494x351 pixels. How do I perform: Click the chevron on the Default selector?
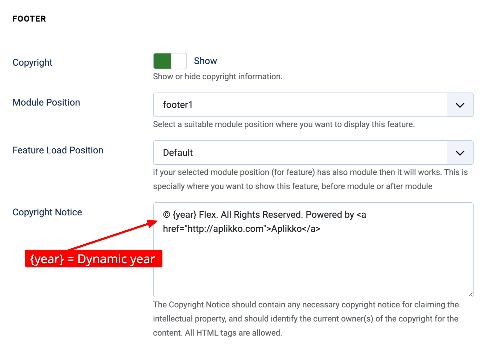coord(460,153)
